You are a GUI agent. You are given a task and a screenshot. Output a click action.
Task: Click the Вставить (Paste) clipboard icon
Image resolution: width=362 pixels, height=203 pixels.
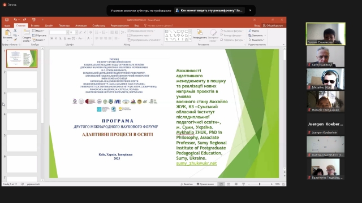[x=7, y=33]
